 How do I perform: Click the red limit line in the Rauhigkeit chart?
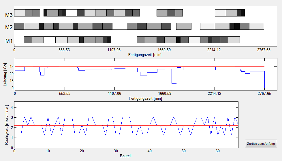126,126
